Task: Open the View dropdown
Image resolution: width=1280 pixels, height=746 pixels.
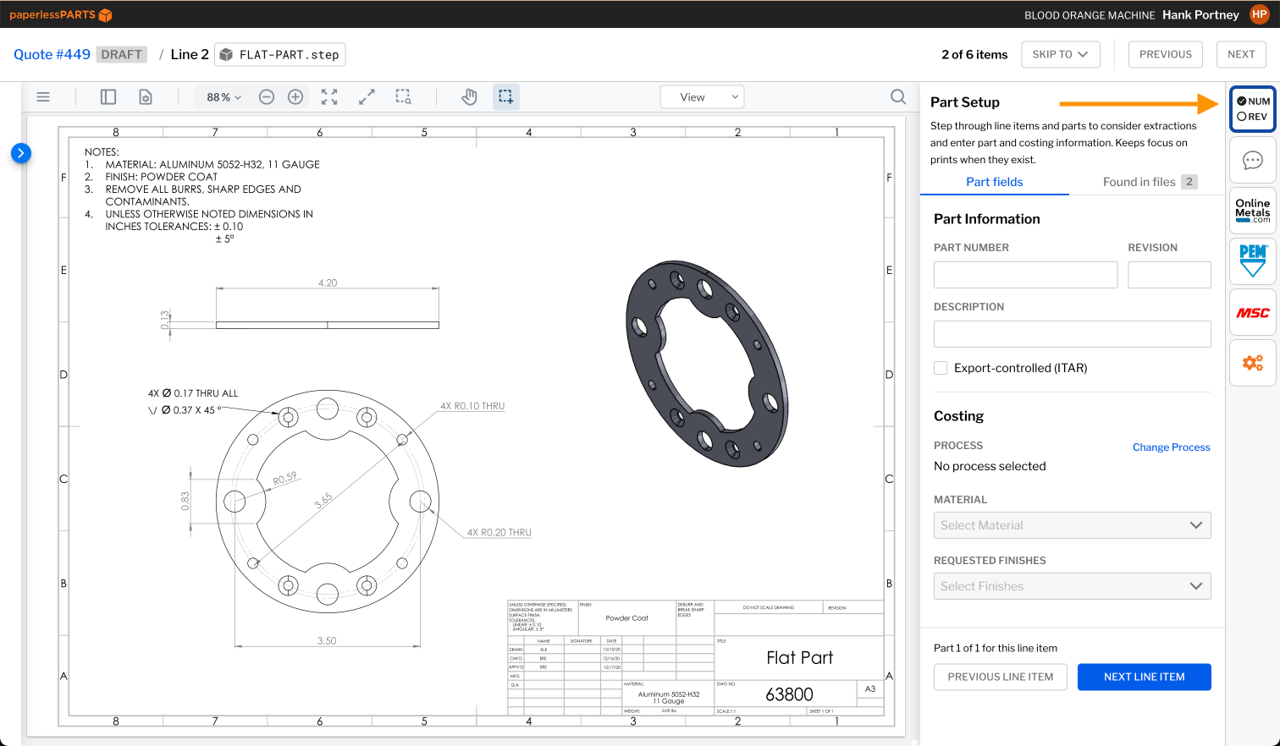Action: click(702, 97)
